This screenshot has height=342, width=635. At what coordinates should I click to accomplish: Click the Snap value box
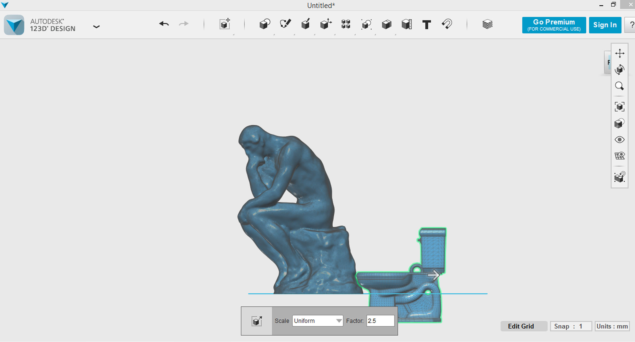571,326
